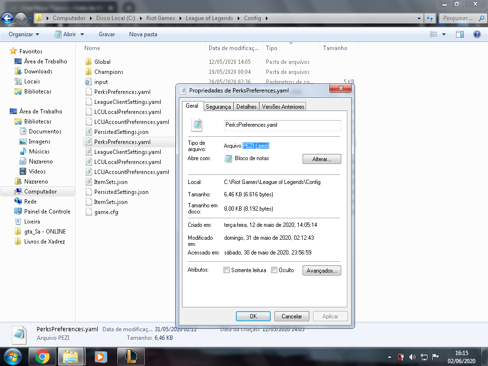Open the Action Center flag icon
This screenshot has height=366, width=488.
(435, 356)
